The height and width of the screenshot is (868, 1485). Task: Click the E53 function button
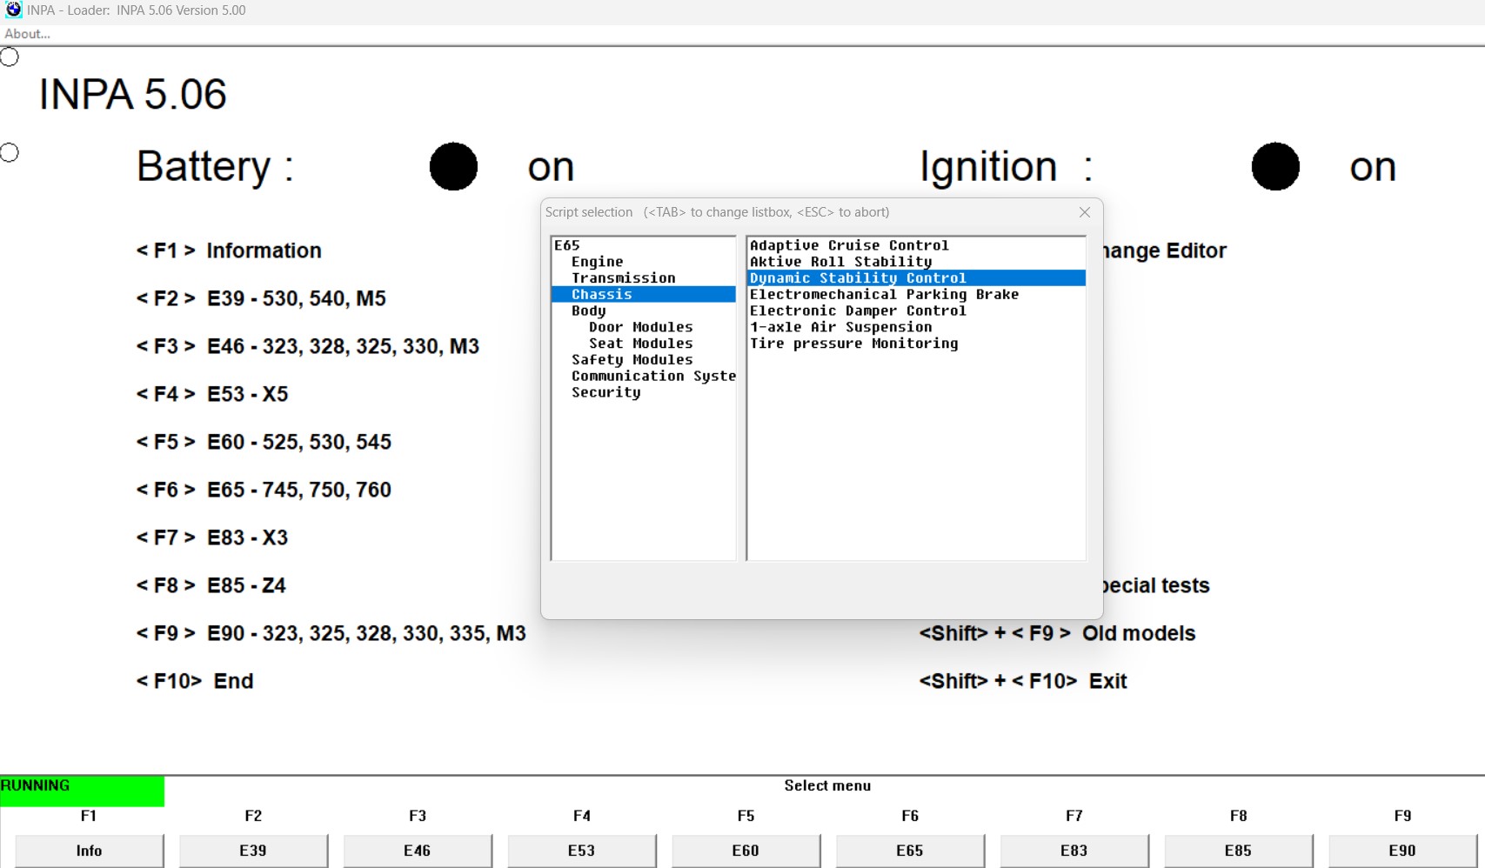click(x=581, y=851)
